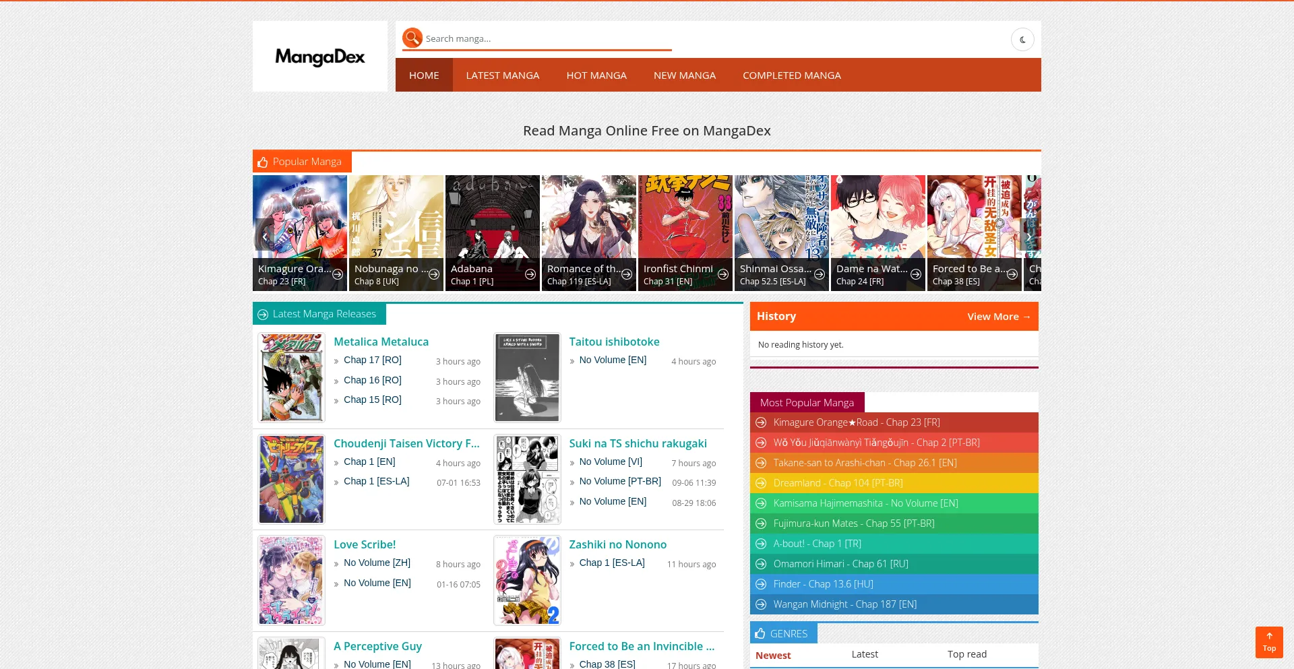Click arrow icon beside Fujimura-kun Mates entry
1294x669 pixels.
pyautogui.click(x=761, y=523)
